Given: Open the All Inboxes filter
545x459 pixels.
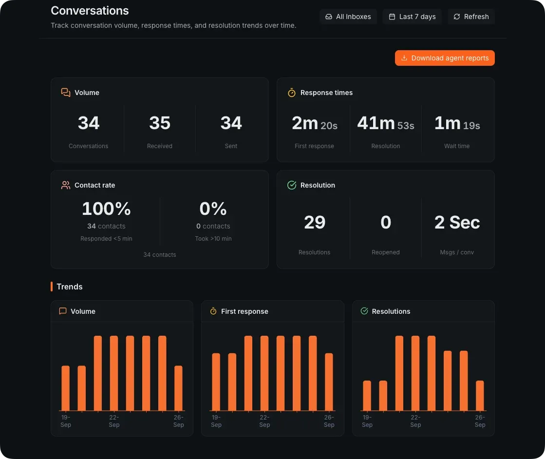Looking at the screenshot, I should point(348,17).
